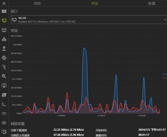
Task: Open the eye-shaped sidebar icon
Action: coord(4,123)
